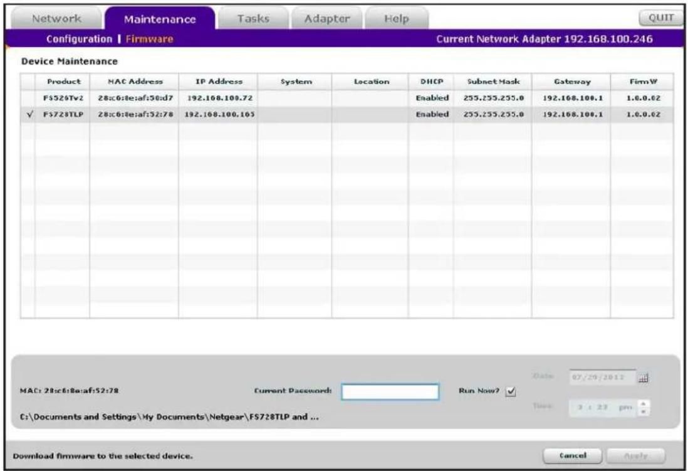The height and width of the screenshot is (471, 688).
Task: Click the Time field
Action: click(x=602, y=408)
